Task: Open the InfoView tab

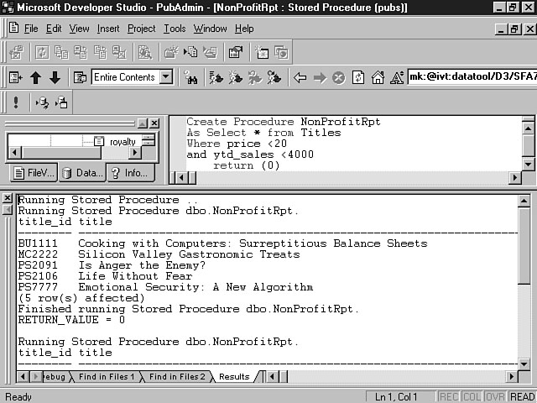Action: 128,173
